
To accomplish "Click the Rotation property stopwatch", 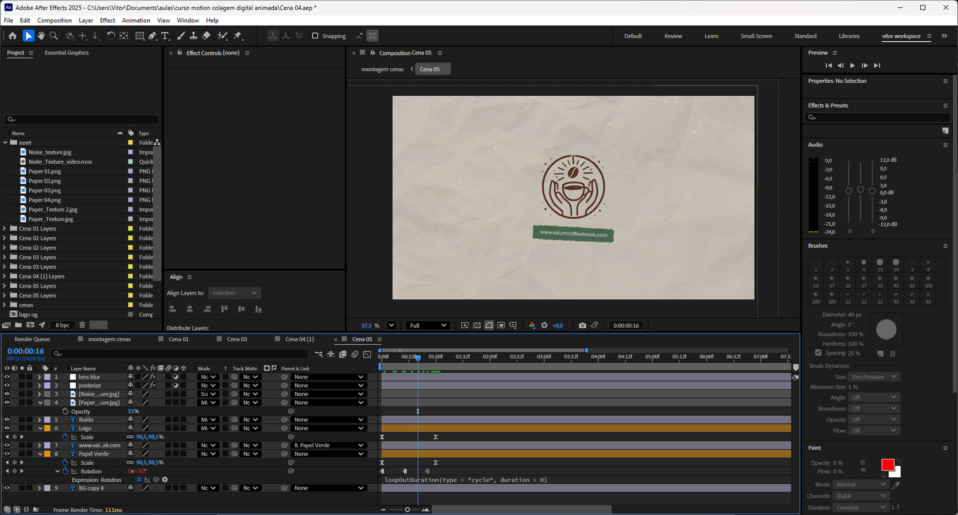I will 65,471.
